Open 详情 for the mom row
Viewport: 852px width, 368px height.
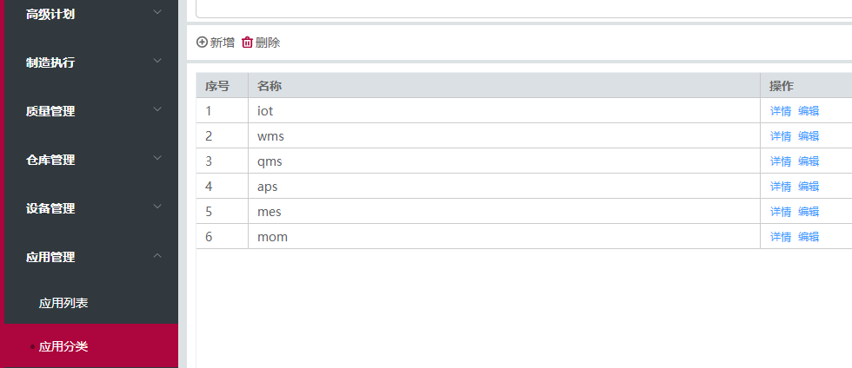coord(781,237)
